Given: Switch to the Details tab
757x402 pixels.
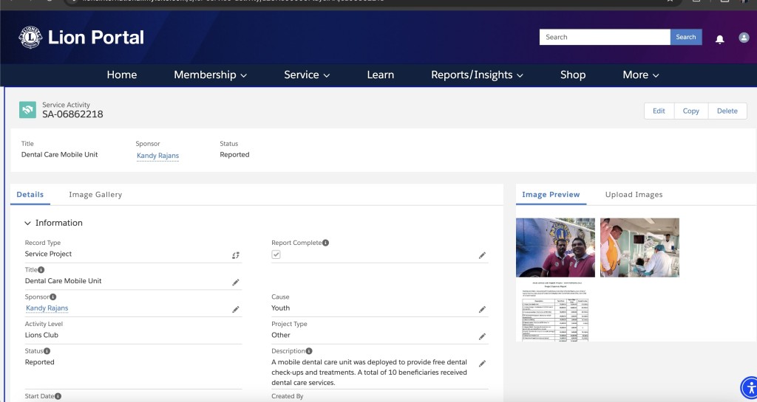Looking at the screenshot, I should [30, 195].
